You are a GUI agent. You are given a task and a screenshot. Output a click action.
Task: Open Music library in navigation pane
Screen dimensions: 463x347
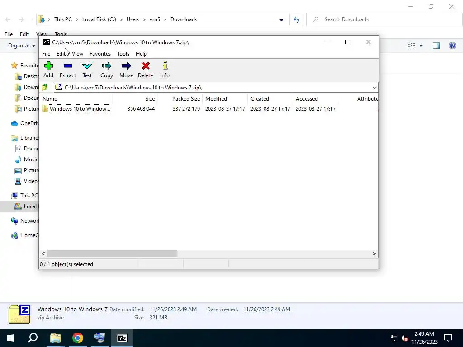(x=27, y=159)
